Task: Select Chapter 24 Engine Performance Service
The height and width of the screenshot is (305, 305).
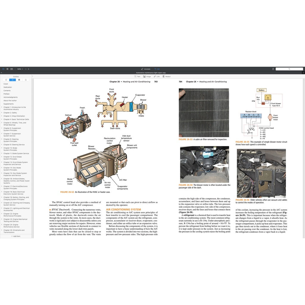Action: 15,225
